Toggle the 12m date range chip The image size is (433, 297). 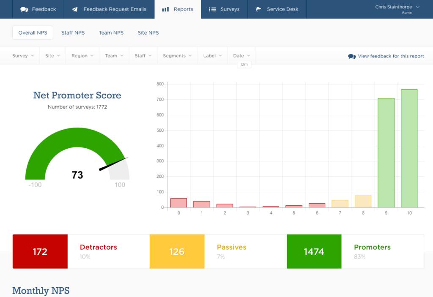(244, 64)
